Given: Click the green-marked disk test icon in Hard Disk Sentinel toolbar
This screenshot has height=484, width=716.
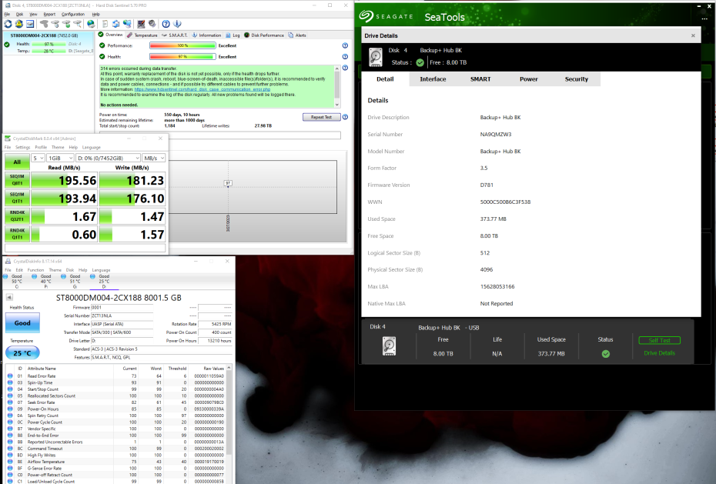Looking at the screenshot, I should (66, 24).
